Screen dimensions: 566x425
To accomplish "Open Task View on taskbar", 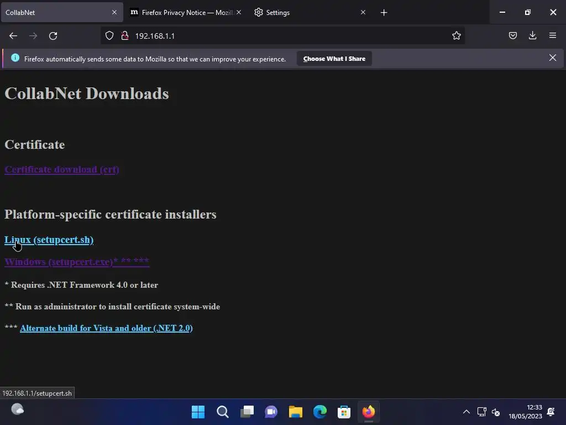I will [x=247, y=412].
